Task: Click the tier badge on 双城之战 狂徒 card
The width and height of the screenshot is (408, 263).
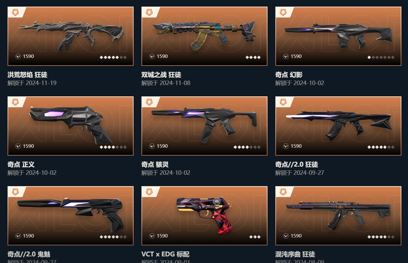Action: pyautogui.click(x=150, y=12)
